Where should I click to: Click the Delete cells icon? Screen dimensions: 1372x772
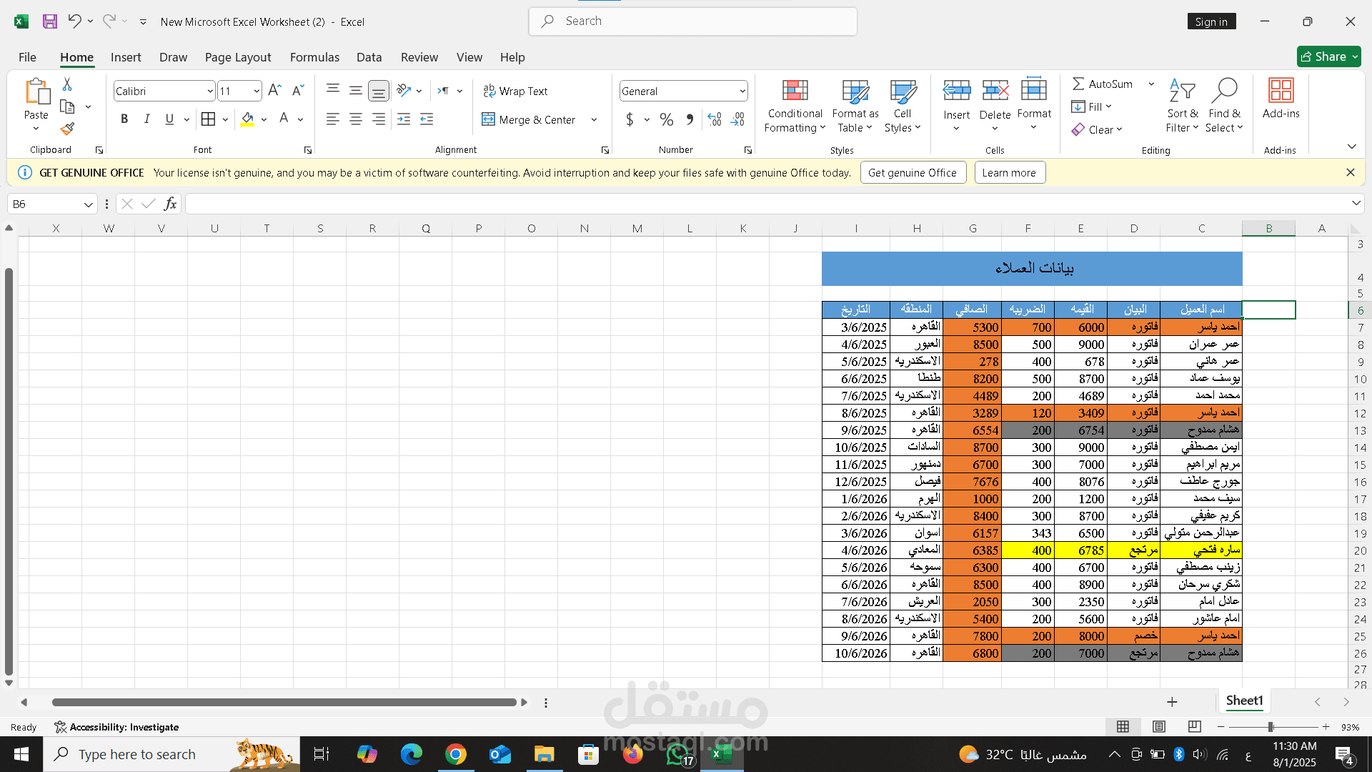click(x=995, y=91)
